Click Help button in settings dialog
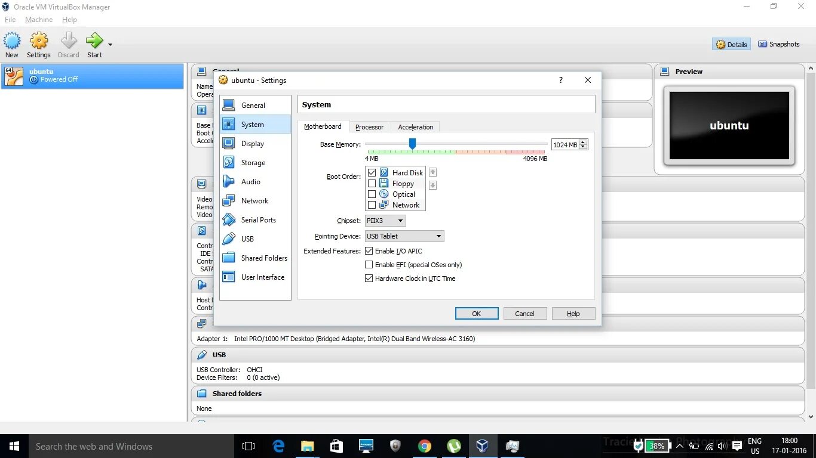Viewport: 816px width, 458px height. tap(573, 314)
